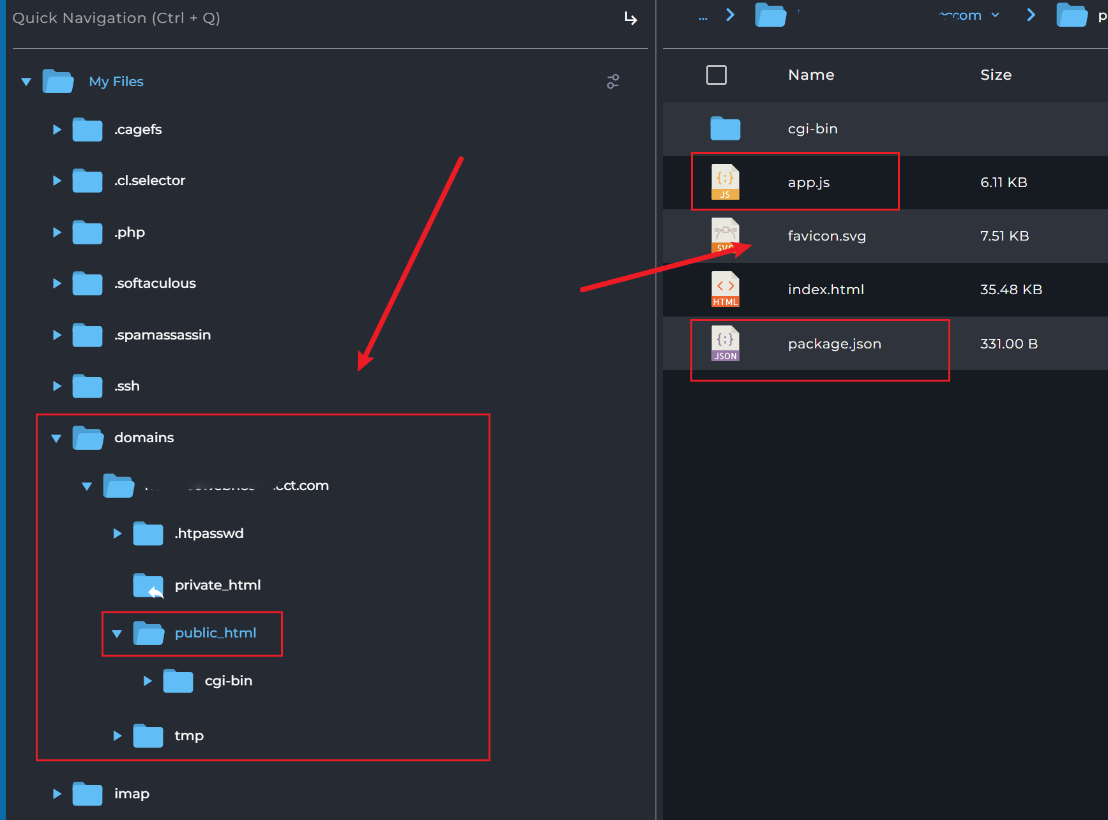This screenshot has width=1108, height=820.
Task: Click the private_html symlink folder icon
Action: (148, 585)
